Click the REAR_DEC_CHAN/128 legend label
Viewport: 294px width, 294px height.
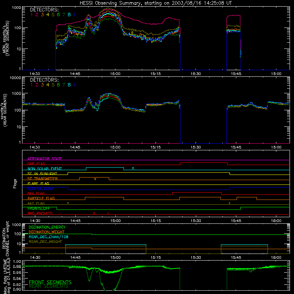[49, 237]
